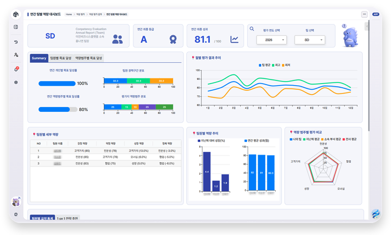The image size is (391, 235).
Task: Click the award ribbon icon beside grade A
Action: 173,39
